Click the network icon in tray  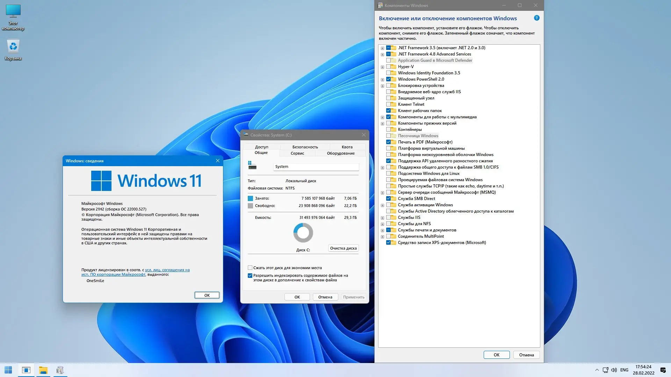tap(606, 370)
